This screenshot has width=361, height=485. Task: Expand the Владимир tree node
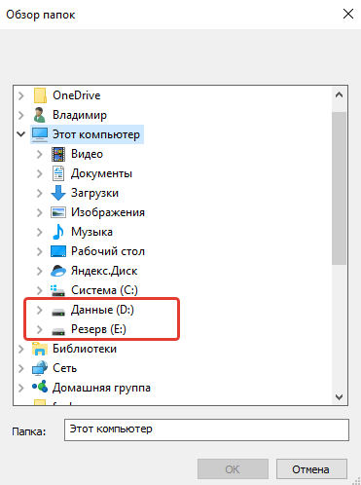[21, 115]
